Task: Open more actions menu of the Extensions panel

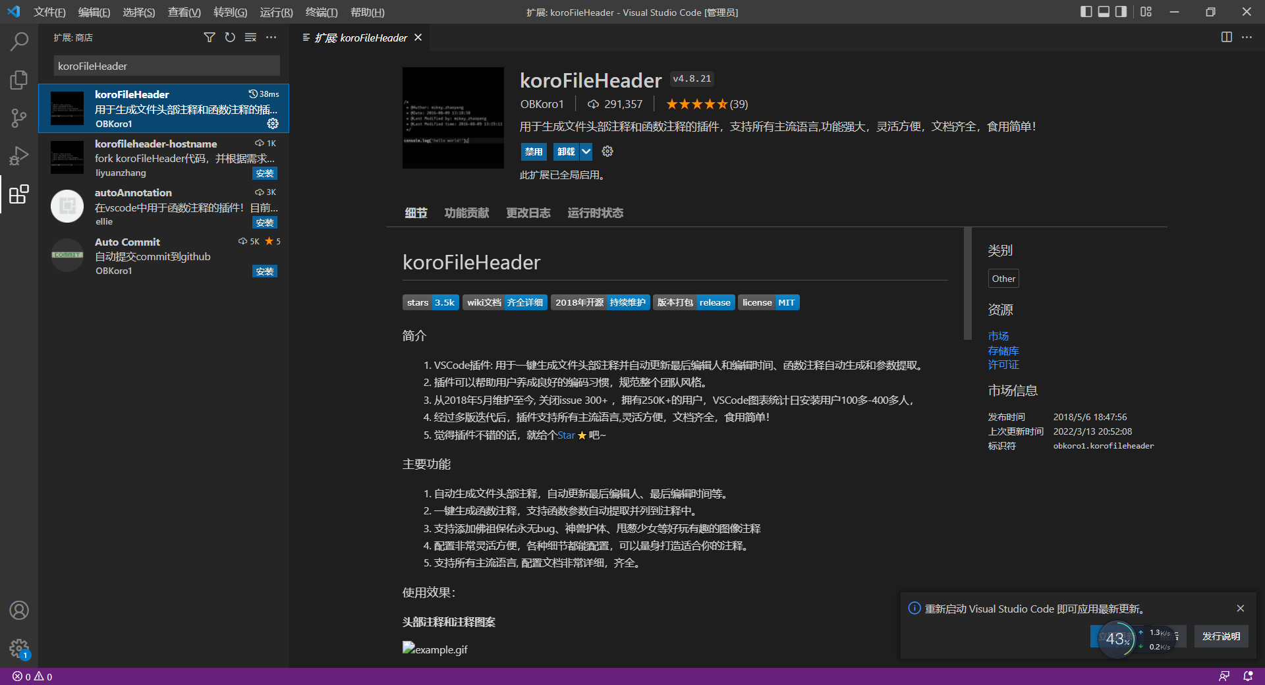Action: coord(271,38)
